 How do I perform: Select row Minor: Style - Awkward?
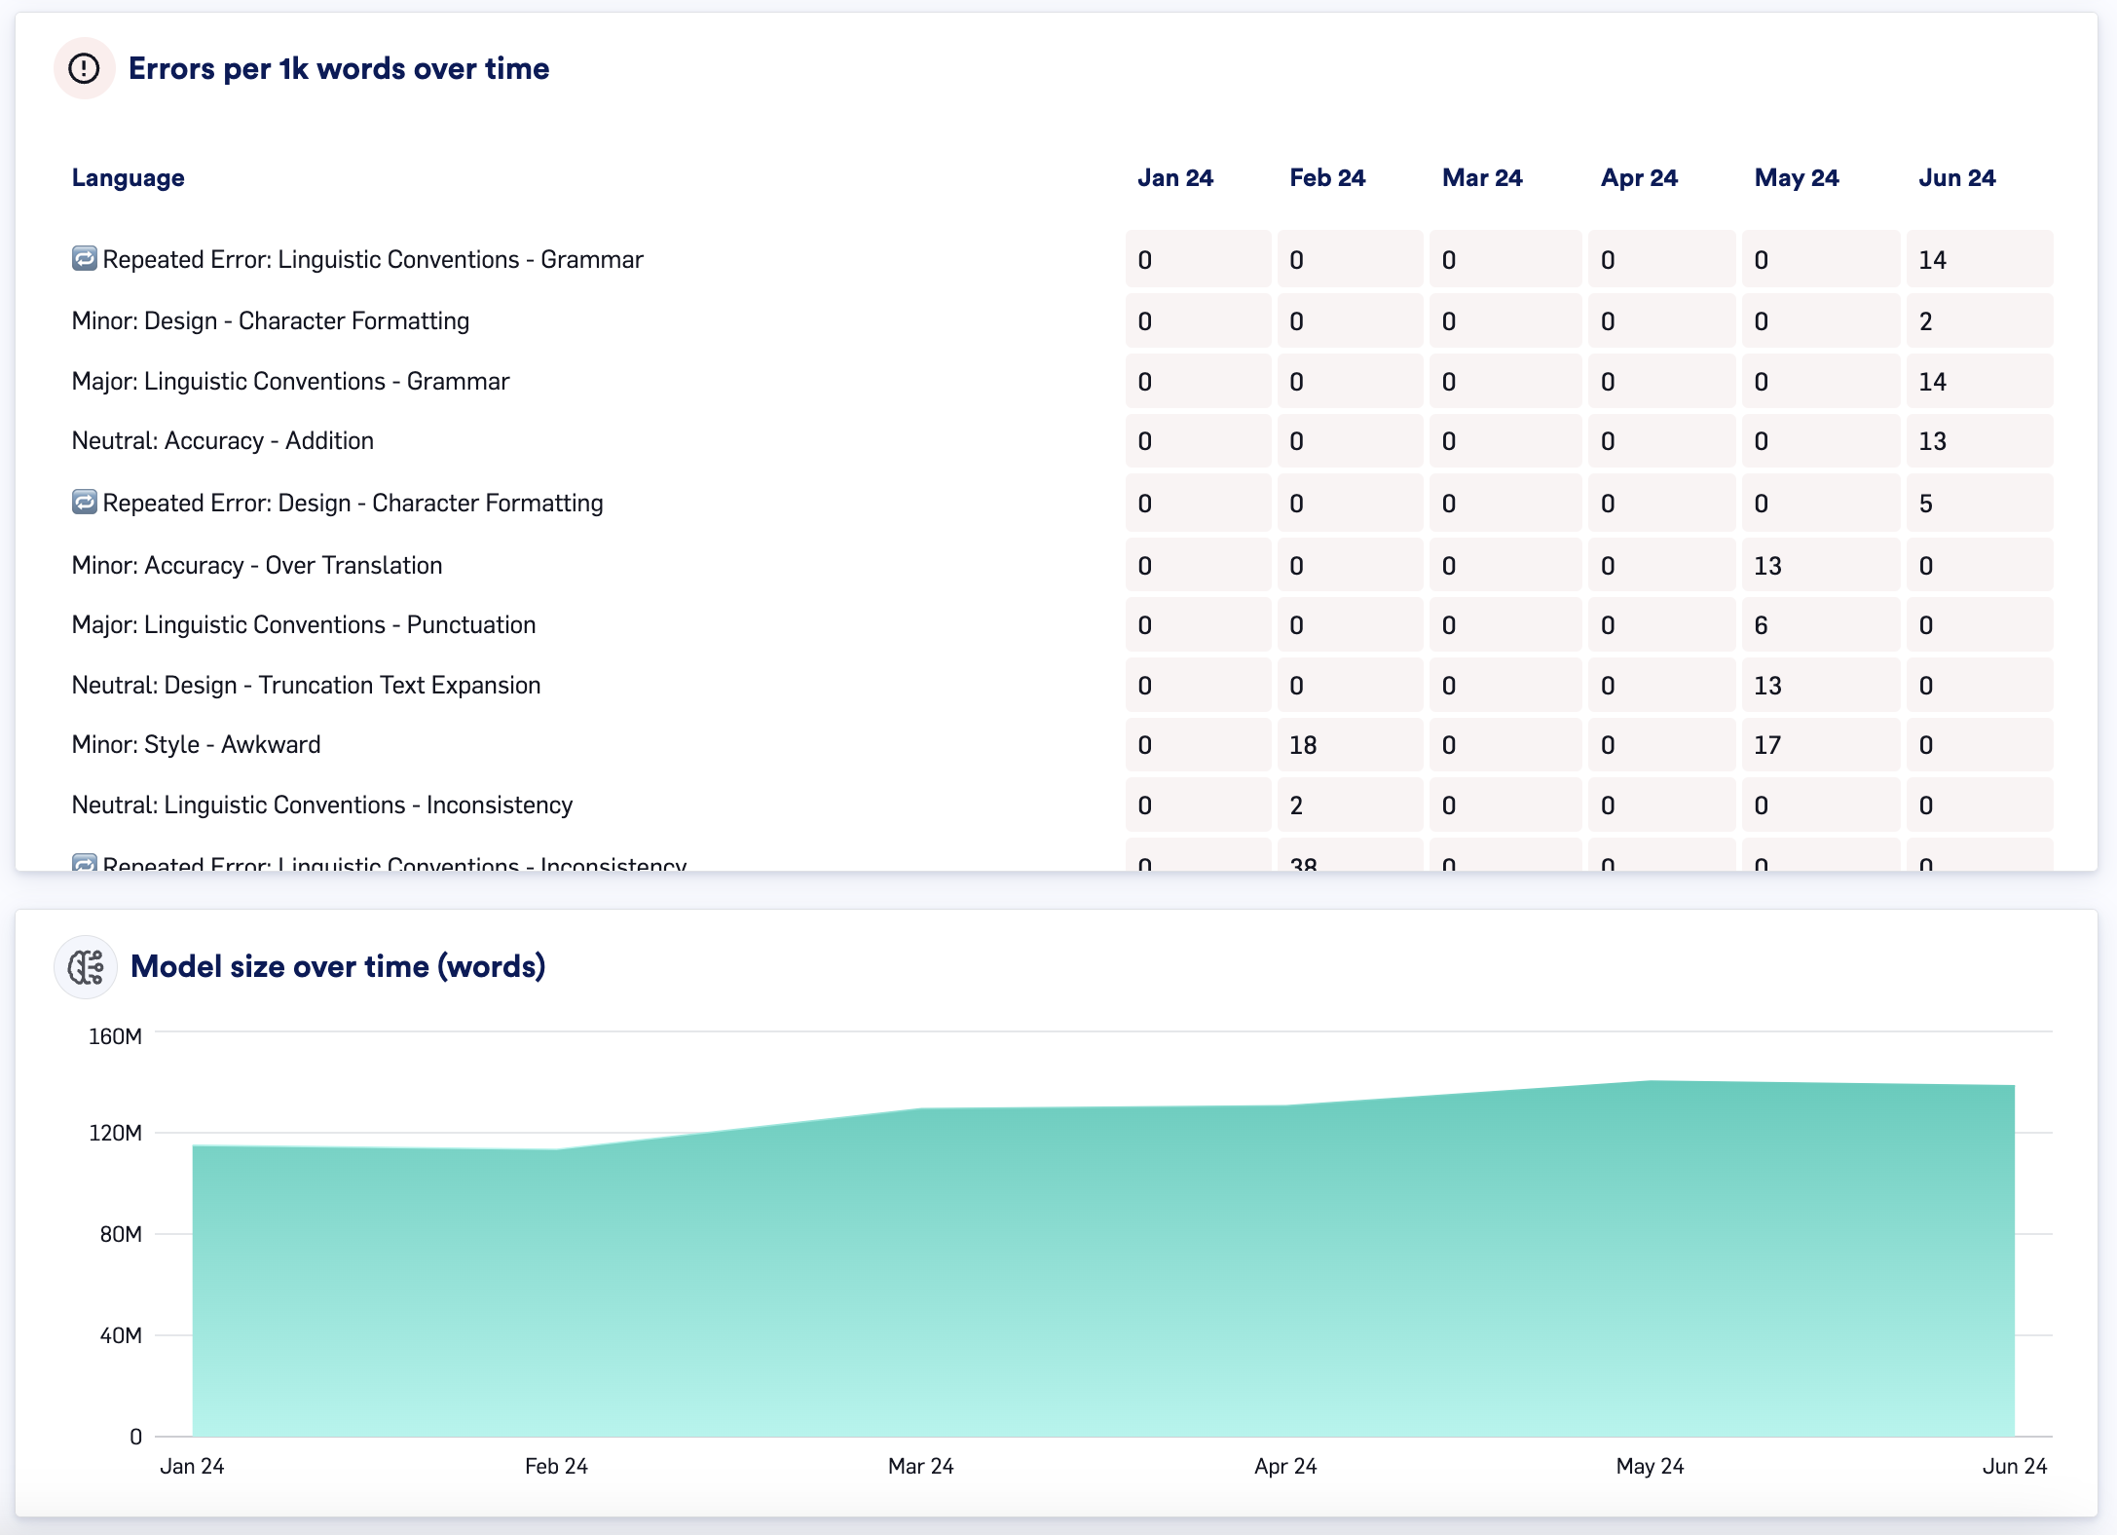point(1061,744)
